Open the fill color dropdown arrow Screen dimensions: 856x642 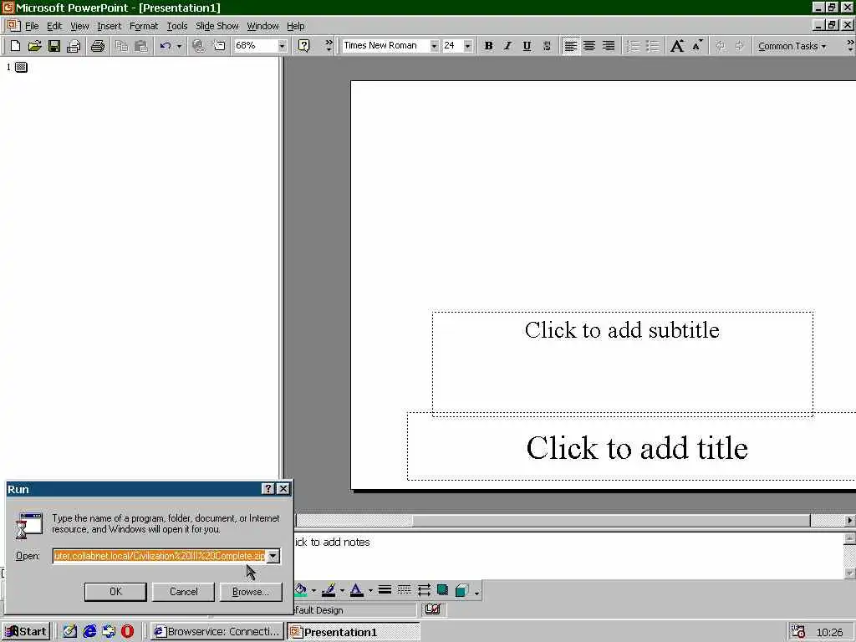314,590
